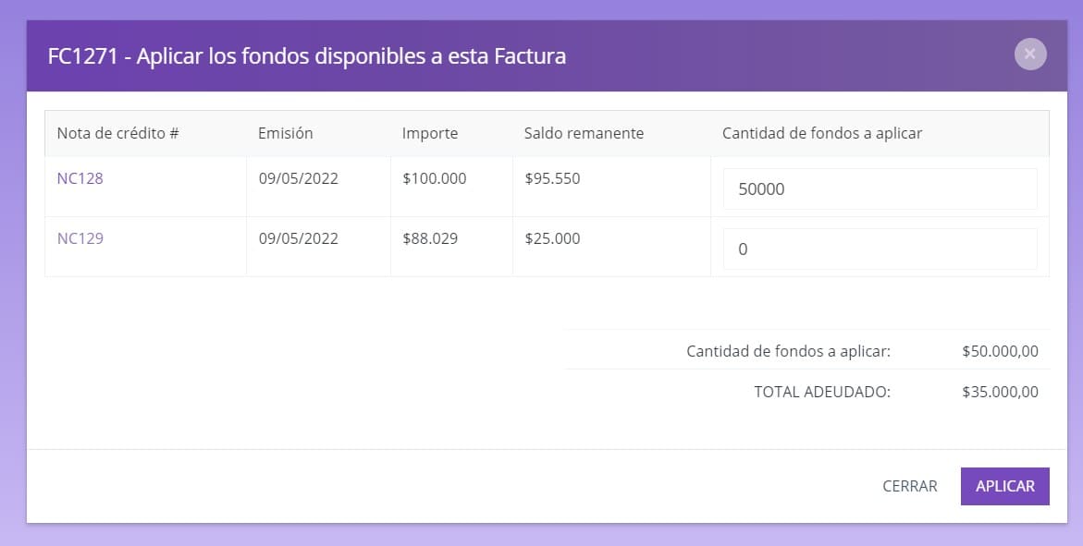Viewport: 1083px width, 546px height.
Task: Focus the NC129 funds field showing 0
Action: coord(880,249)
